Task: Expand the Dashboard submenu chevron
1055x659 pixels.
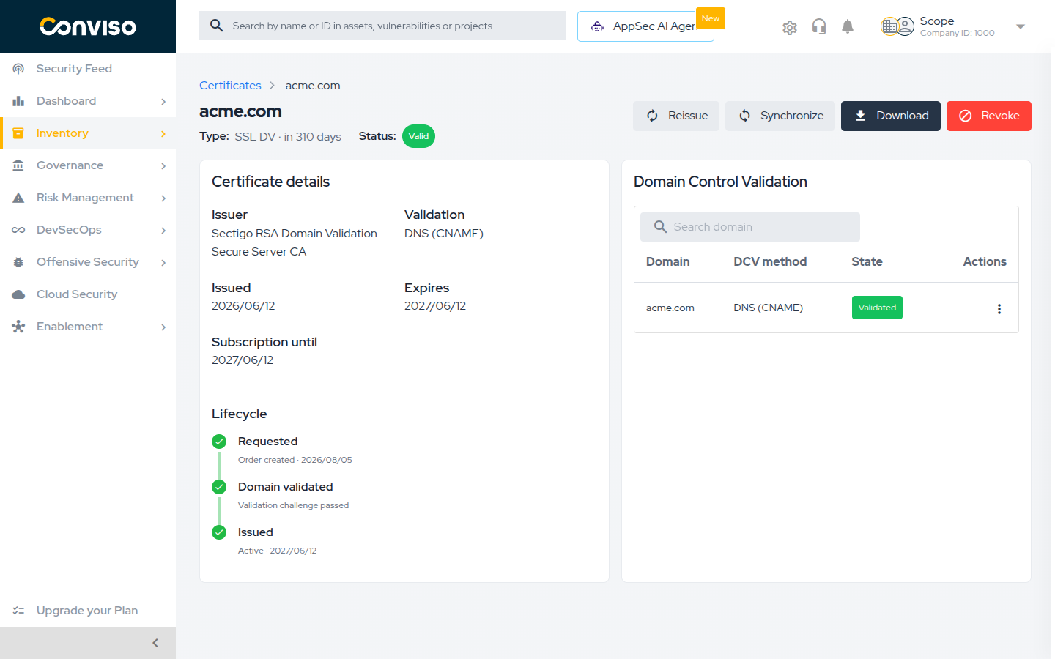Action: [163, 102]
